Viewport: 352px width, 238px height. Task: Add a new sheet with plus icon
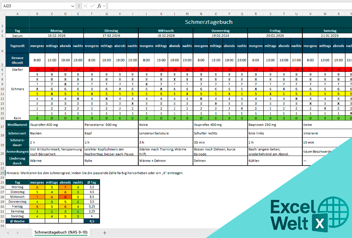pos(104,233)
